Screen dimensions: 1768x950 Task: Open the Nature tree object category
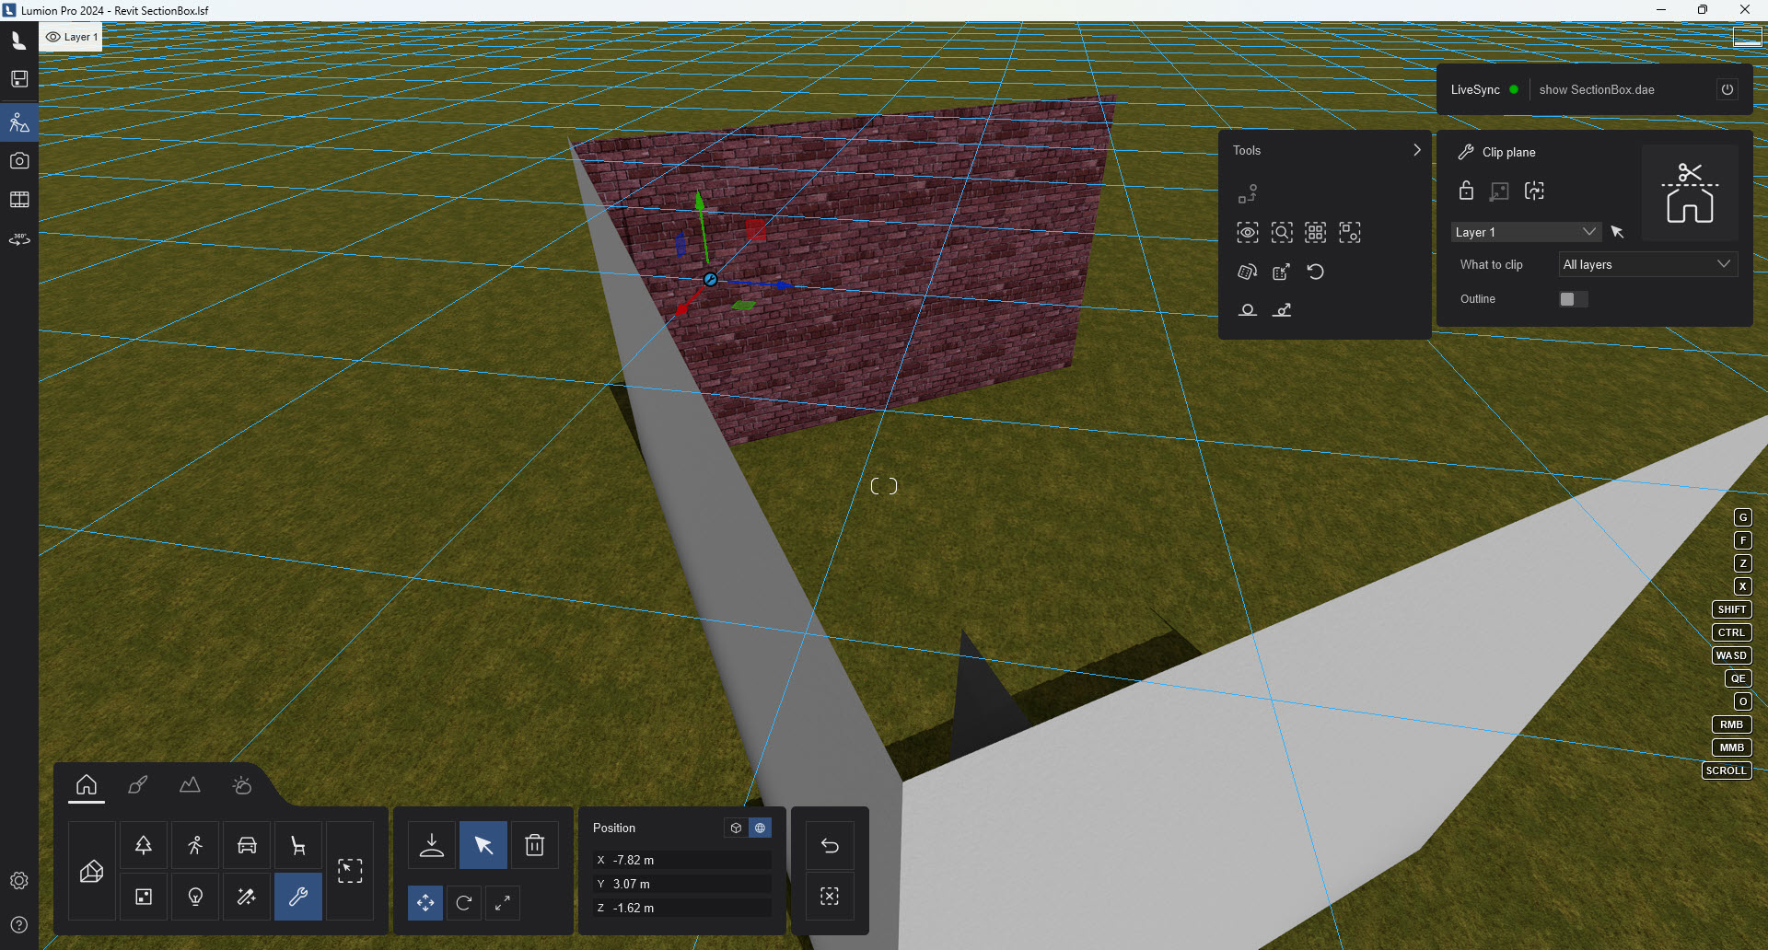coord(143,844)
